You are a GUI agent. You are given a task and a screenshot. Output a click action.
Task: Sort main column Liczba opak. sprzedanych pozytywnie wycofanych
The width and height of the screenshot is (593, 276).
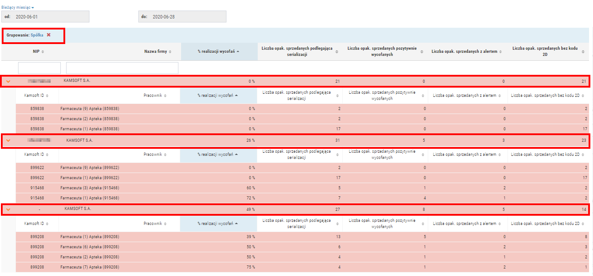click(385, 52)
